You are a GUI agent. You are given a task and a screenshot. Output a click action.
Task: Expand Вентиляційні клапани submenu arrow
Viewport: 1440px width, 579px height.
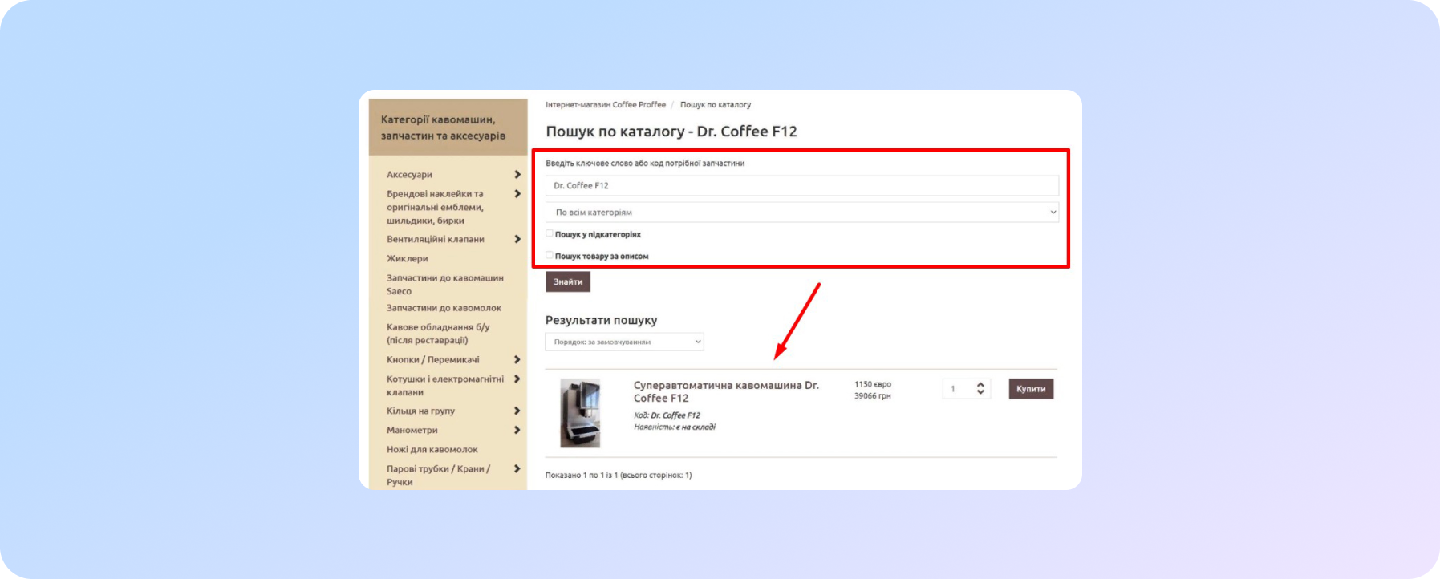click(x=517, y=239)
